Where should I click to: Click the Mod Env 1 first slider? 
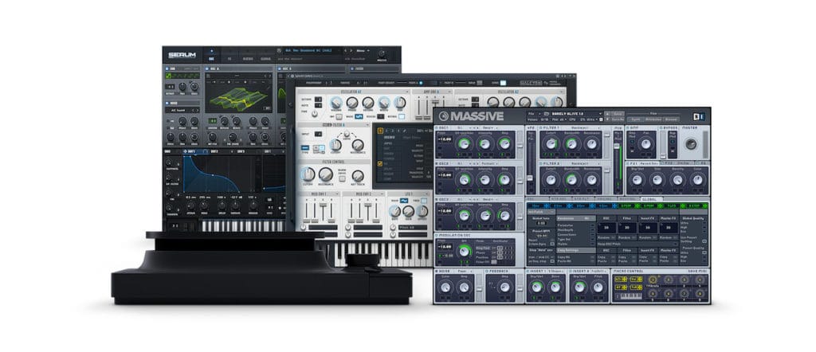click(x=307, y=212)
